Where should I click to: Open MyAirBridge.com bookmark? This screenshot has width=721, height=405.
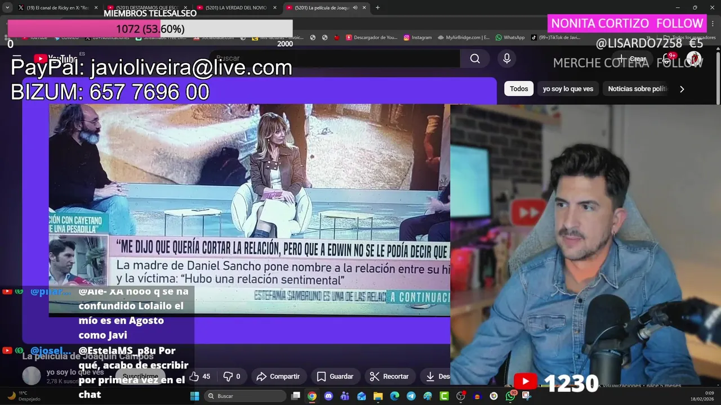point(464,38)
